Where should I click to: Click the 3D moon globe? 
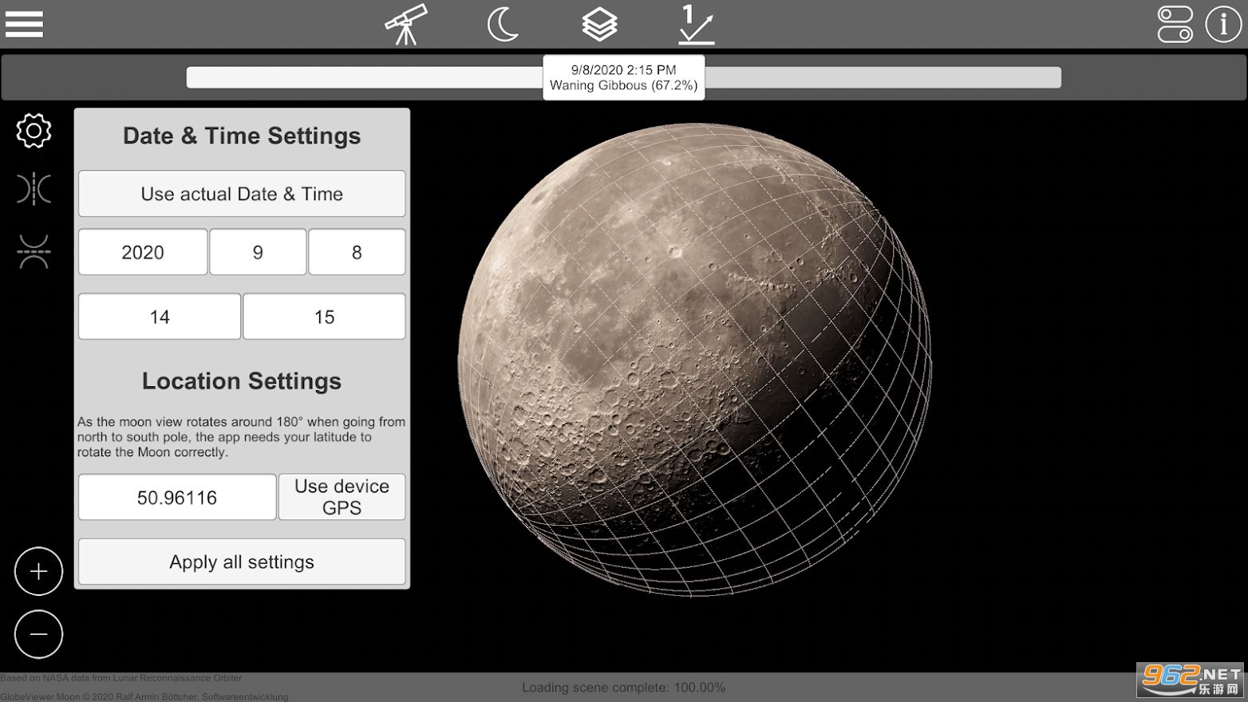694,359
